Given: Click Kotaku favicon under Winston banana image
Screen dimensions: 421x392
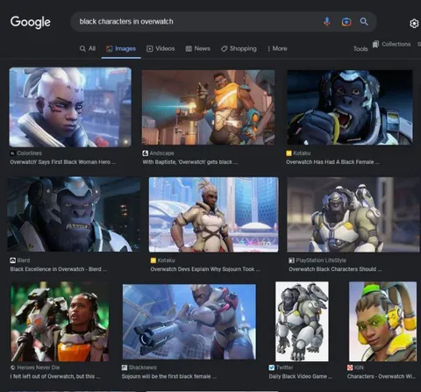Looking at the screenshot, I should (x=289, y=153).
